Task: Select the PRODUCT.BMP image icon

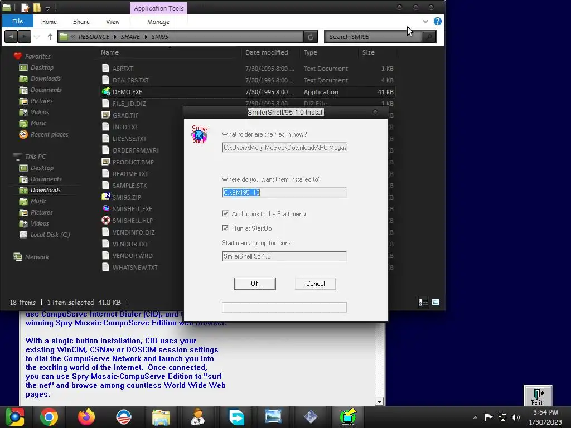Action: coord(106,162)
